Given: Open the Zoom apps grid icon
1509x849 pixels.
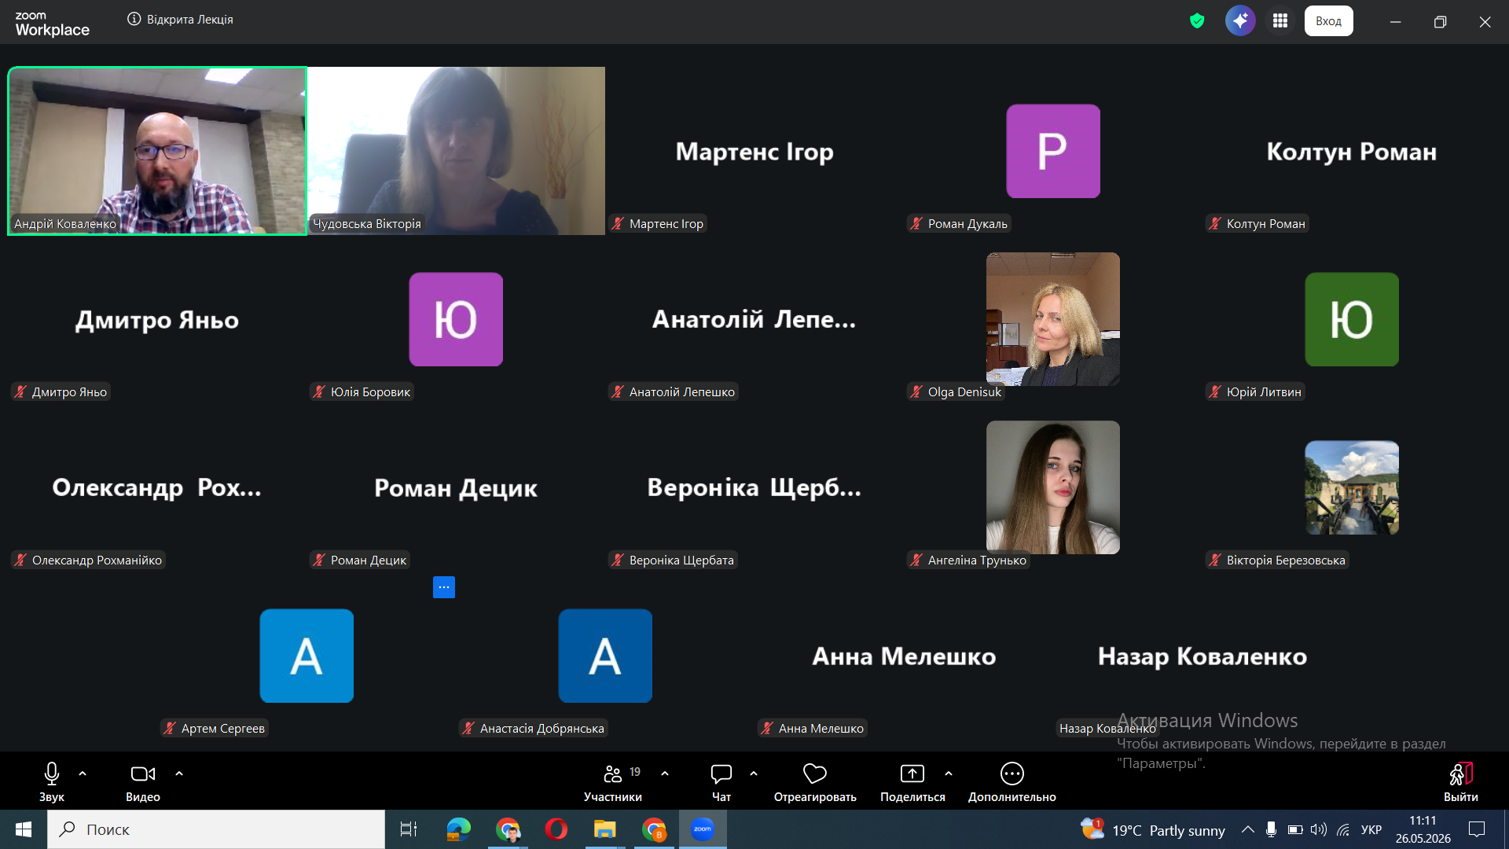Looking at the screenshot, I should (x=1280, y=21).
